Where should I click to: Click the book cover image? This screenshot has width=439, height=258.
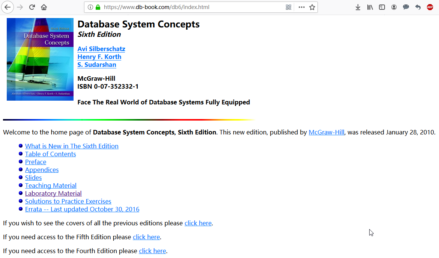pos(40,59)
